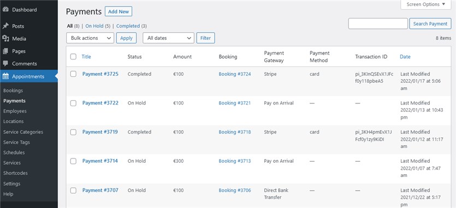
Task: Click the Posts pushpin icon
Action: [5, 26]
